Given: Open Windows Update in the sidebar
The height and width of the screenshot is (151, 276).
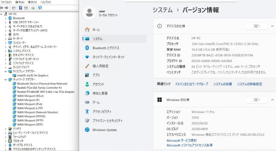Looking at the screenshot, I should point(104,130).
